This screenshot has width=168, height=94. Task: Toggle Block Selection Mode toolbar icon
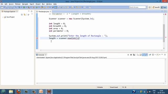(x=61, y=7)
